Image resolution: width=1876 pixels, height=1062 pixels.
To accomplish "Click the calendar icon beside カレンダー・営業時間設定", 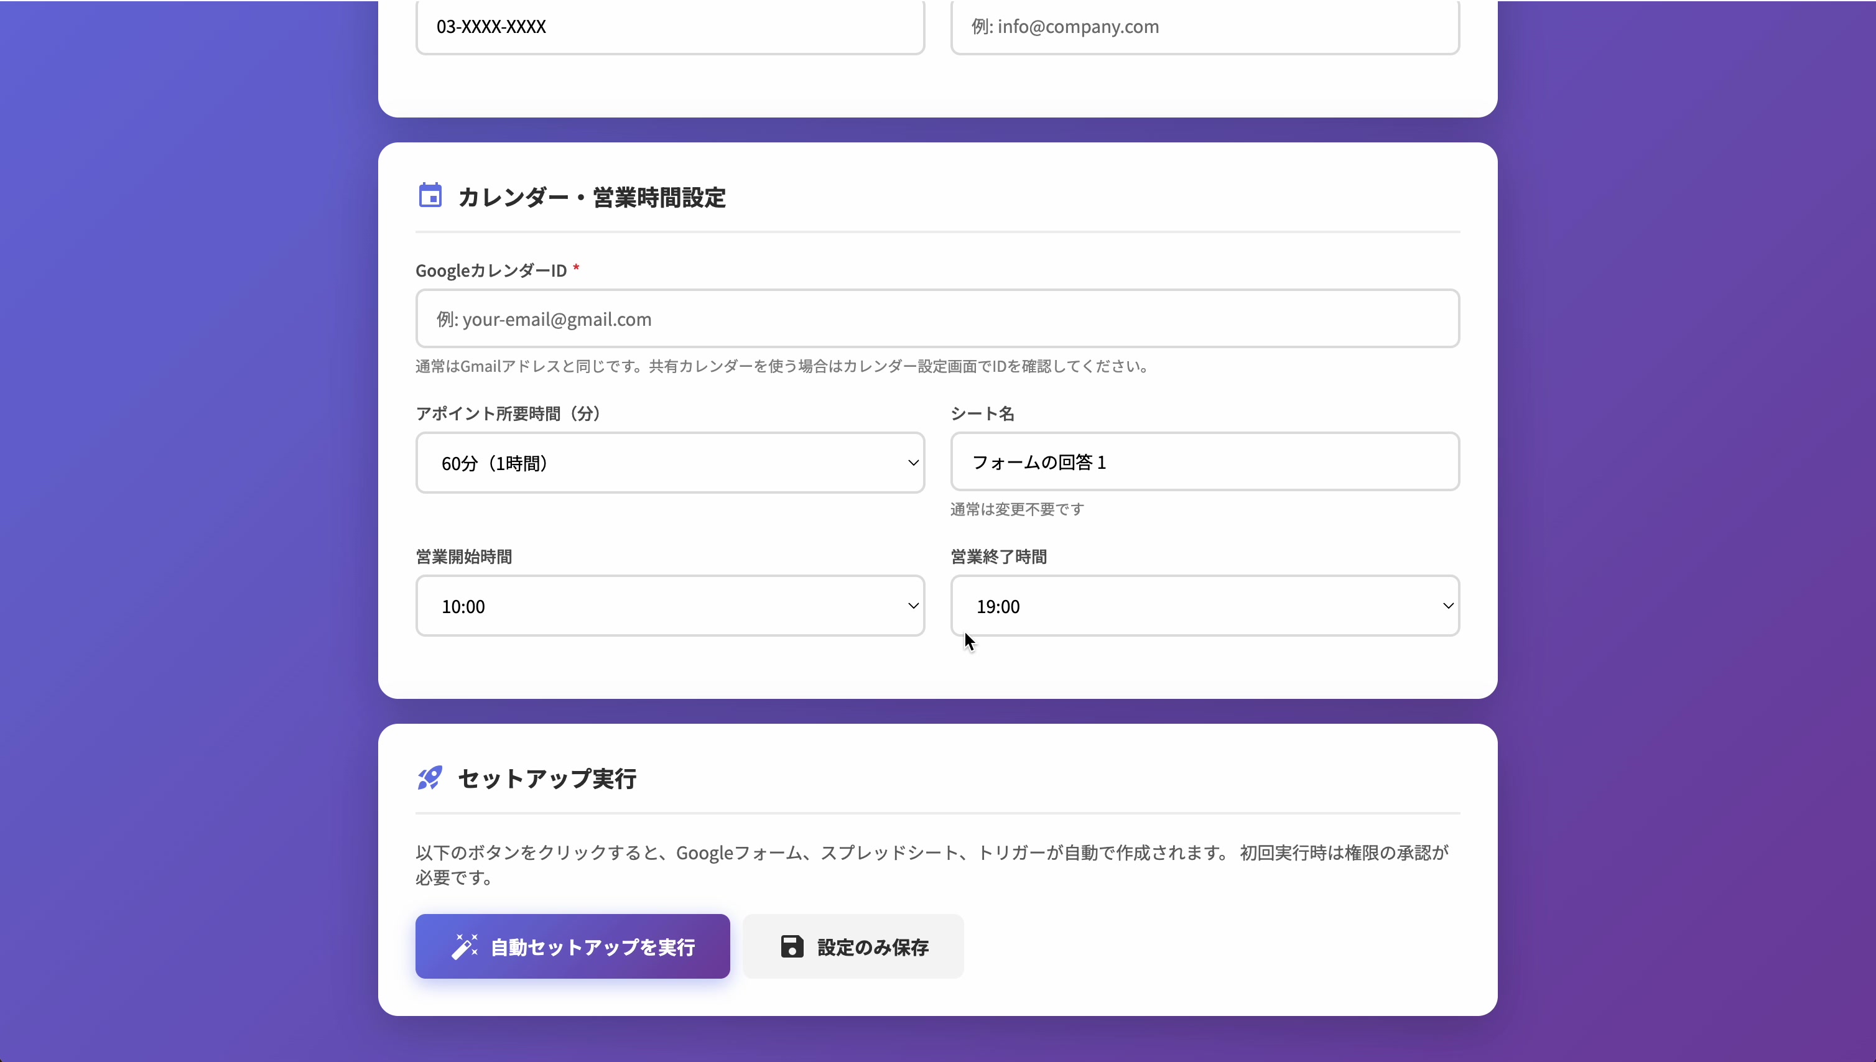I will [430, 195].
